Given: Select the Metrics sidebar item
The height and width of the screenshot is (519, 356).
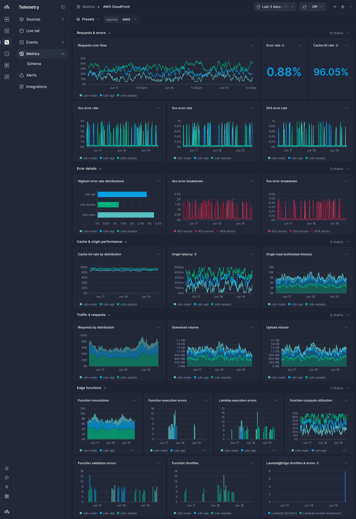Looking at the screenshot, I should [42, 54].
